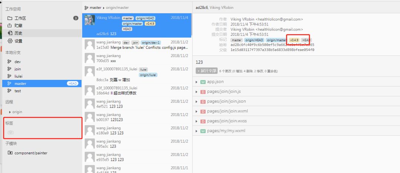This screenshot has width=400, height=173.
Task: Click the D status icon for join.wxss
Action: (203, 121)
